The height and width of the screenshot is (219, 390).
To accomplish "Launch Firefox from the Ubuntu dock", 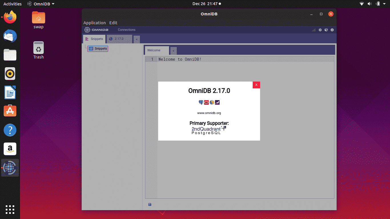I will [x=10, y=17].
